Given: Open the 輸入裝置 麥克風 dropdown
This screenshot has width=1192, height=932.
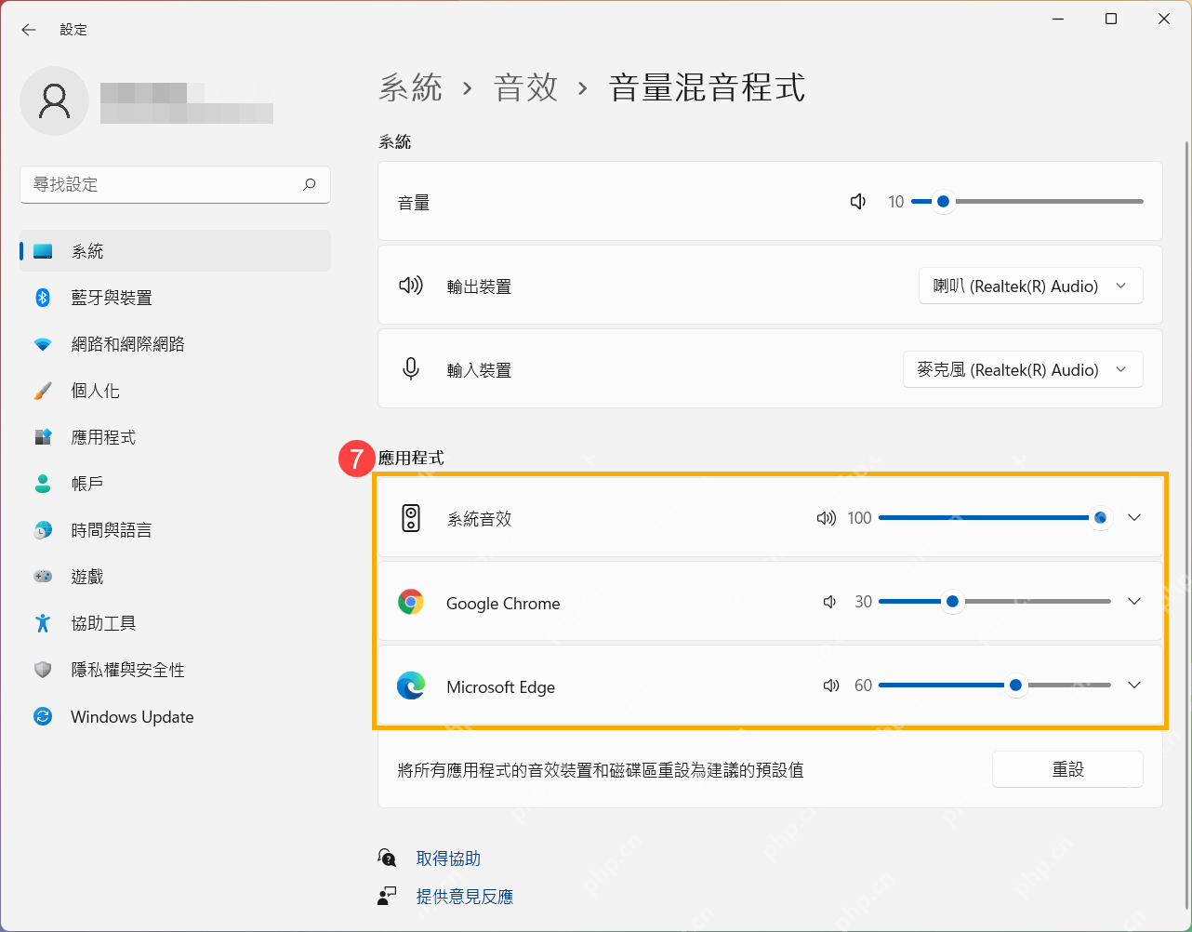Looking at the screenshot, I should pyautogui.click(x=1023, y=370).
